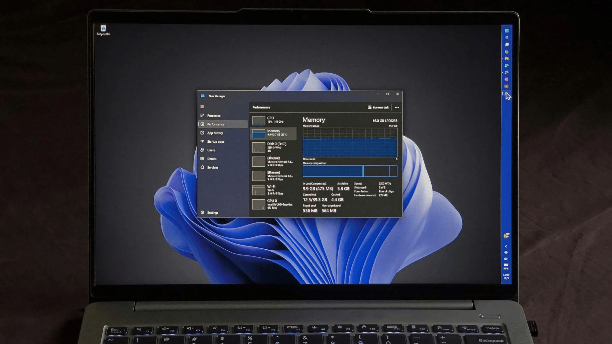This screenshot has height=344, width=612.
Task: Click the Wi-Fi system tray icon
Action: point(506,253)
